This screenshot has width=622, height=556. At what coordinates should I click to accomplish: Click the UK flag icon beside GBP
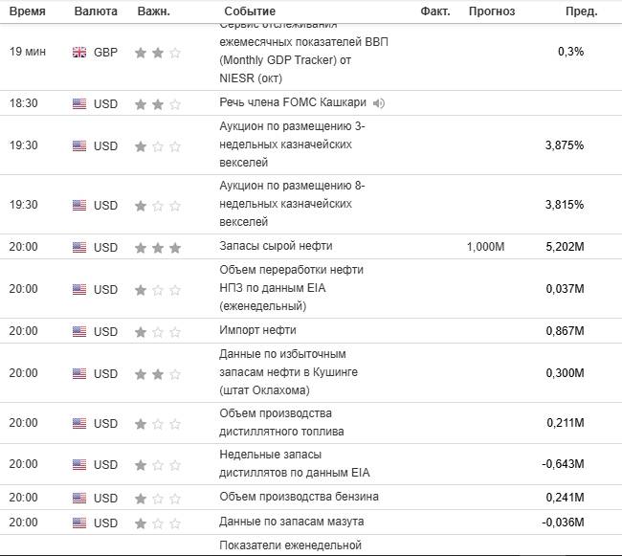point(79,53)
